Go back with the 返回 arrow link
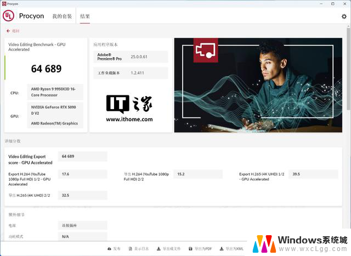The image size is (351, 256). coord(13,31)
